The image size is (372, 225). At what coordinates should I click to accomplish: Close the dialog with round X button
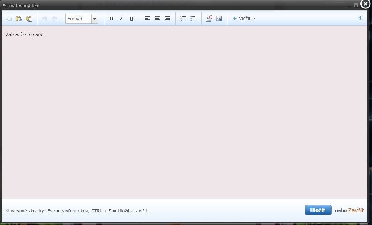[x=365, y=4]
